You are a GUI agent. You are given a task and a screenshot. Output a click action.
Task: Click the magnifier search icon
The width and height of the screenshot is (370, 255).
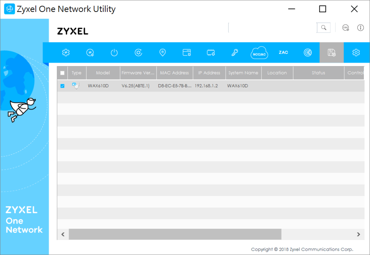323,27
